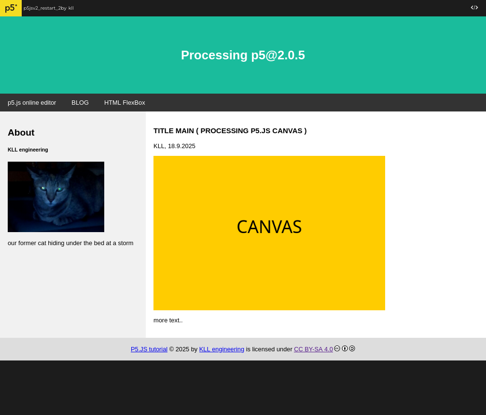The height and width of the screenshot is (415, 486).
Task: Open author kll's profile in top bar
Action: point(71,8)
